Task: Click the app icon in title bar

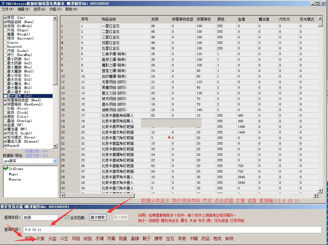Action: (3, 3)
